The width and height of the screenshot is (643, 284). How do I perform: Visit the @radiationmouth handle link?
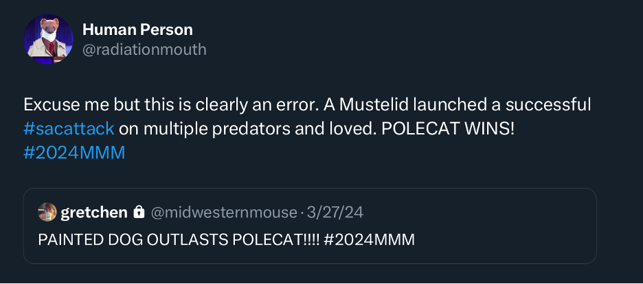click(x=144, y=49)
